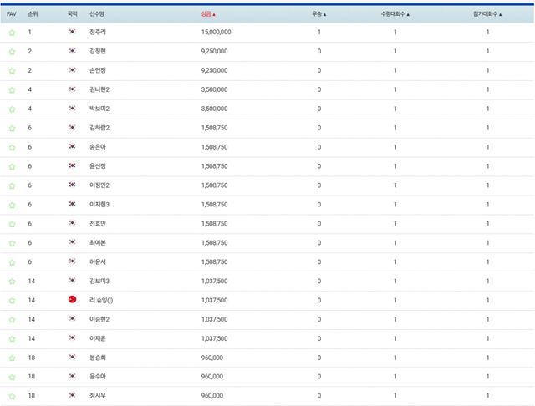Screen dimensions: 535x406
Task: Star player 김나현2 as a favorite
Action: [x=12, y=90]
